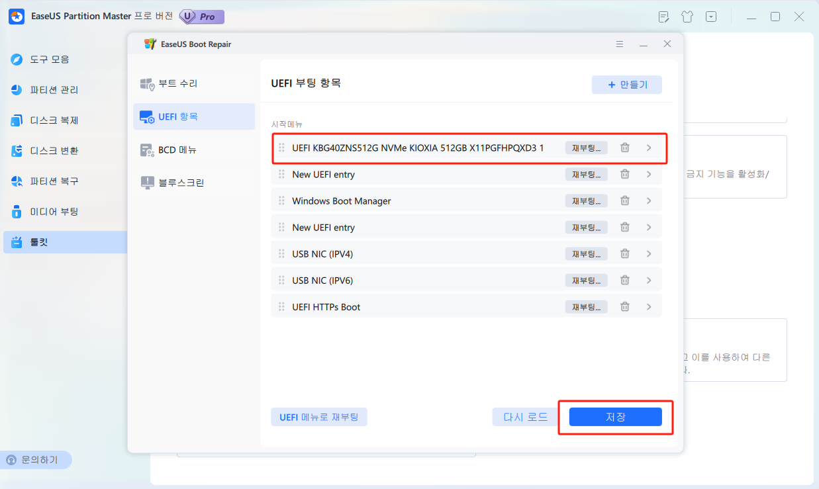Delete the USB NIC (IPV6) entry

point(624,280)
